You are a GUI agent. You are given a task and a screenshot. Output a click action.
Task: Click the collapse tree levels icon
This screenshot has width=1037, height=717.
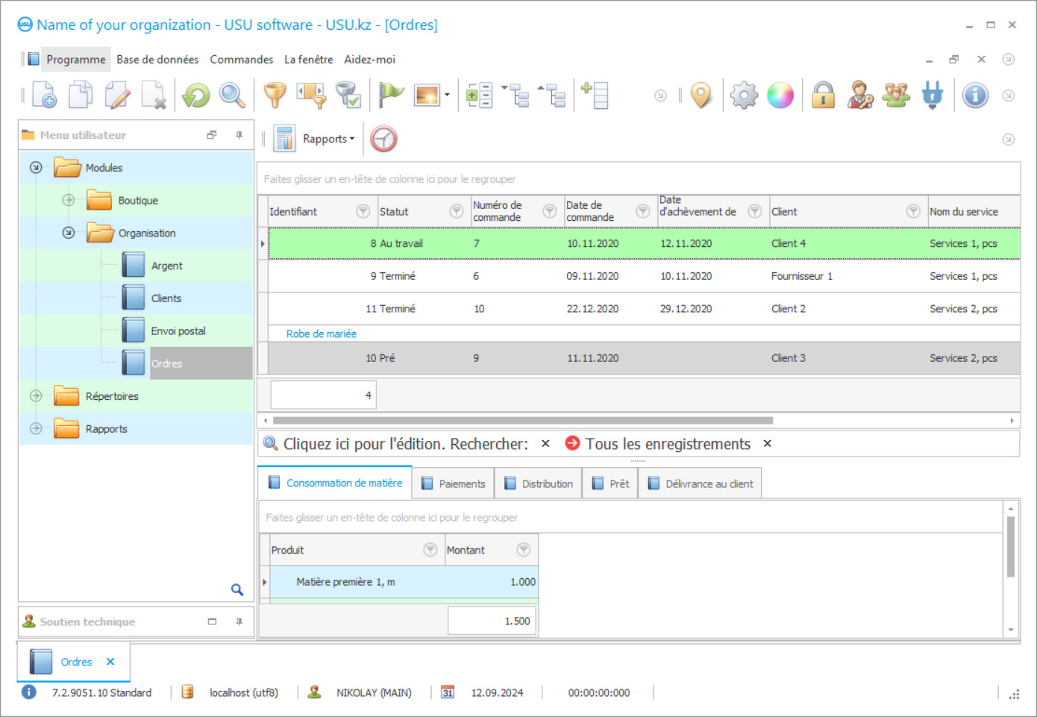552,96
